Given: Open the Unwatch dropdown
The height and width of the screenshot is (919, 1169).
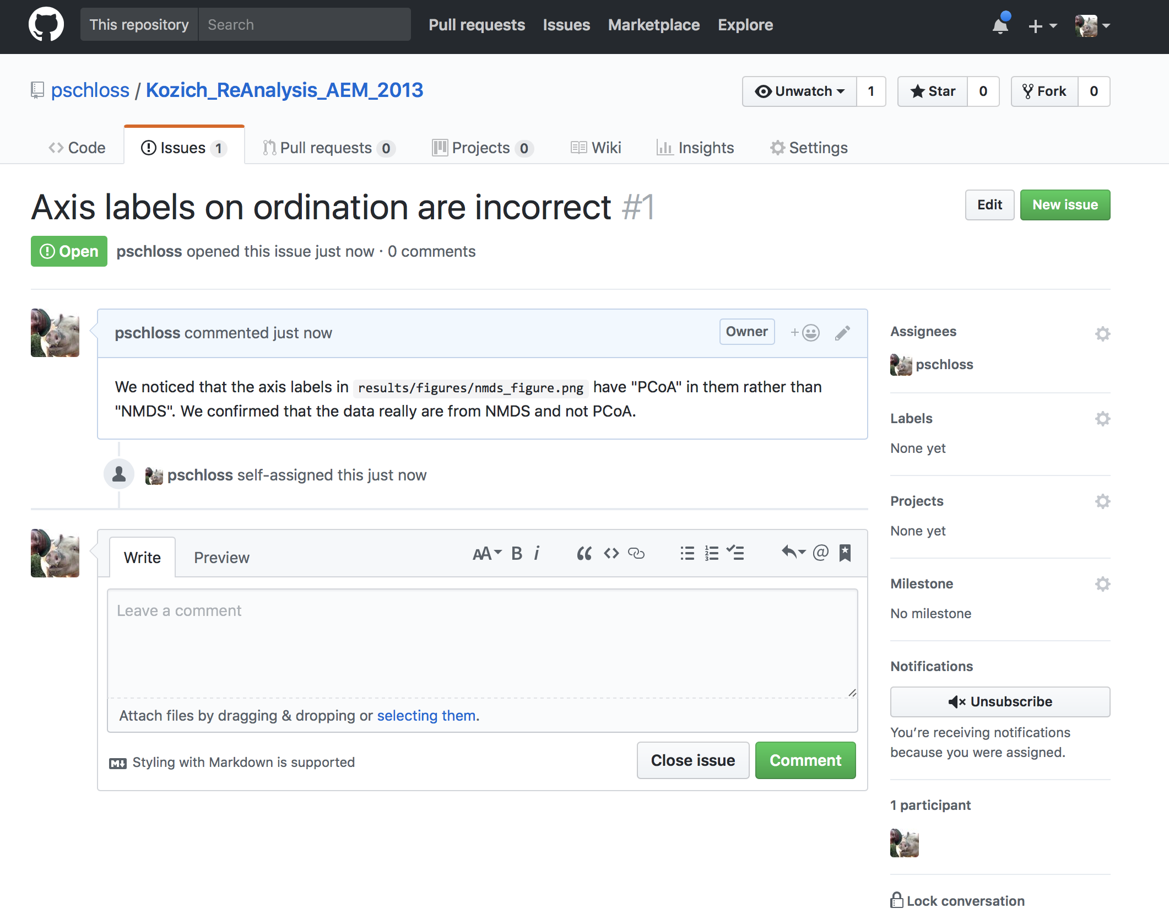Looking at the screenshot, I should pos(799,91).
